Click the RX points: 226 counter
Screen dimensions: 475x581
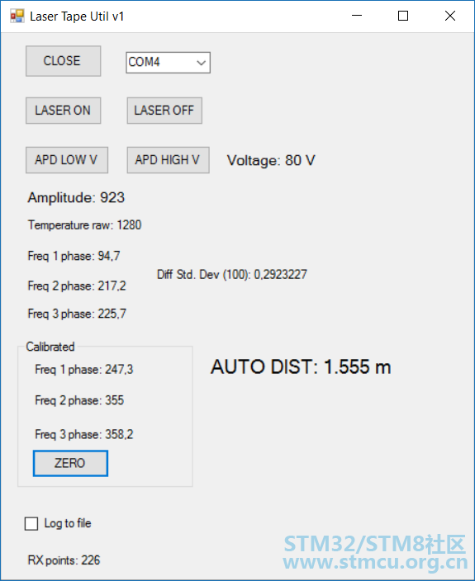pos(64,560)
